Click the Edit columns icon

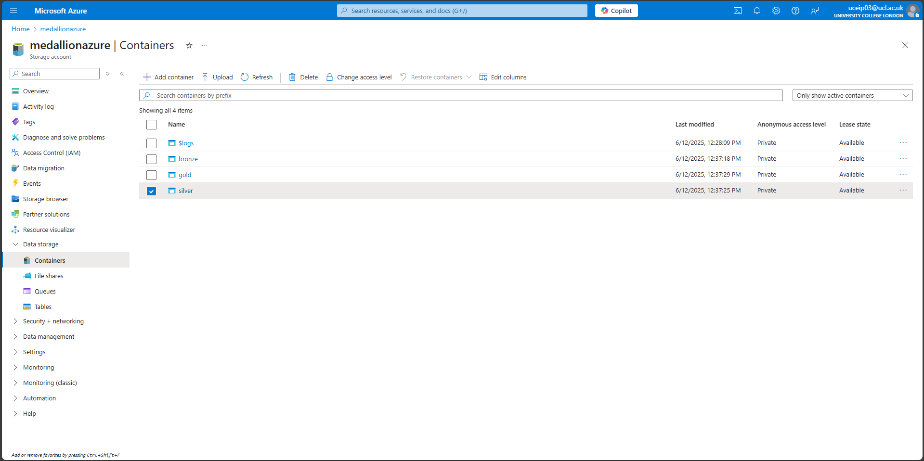483,77
